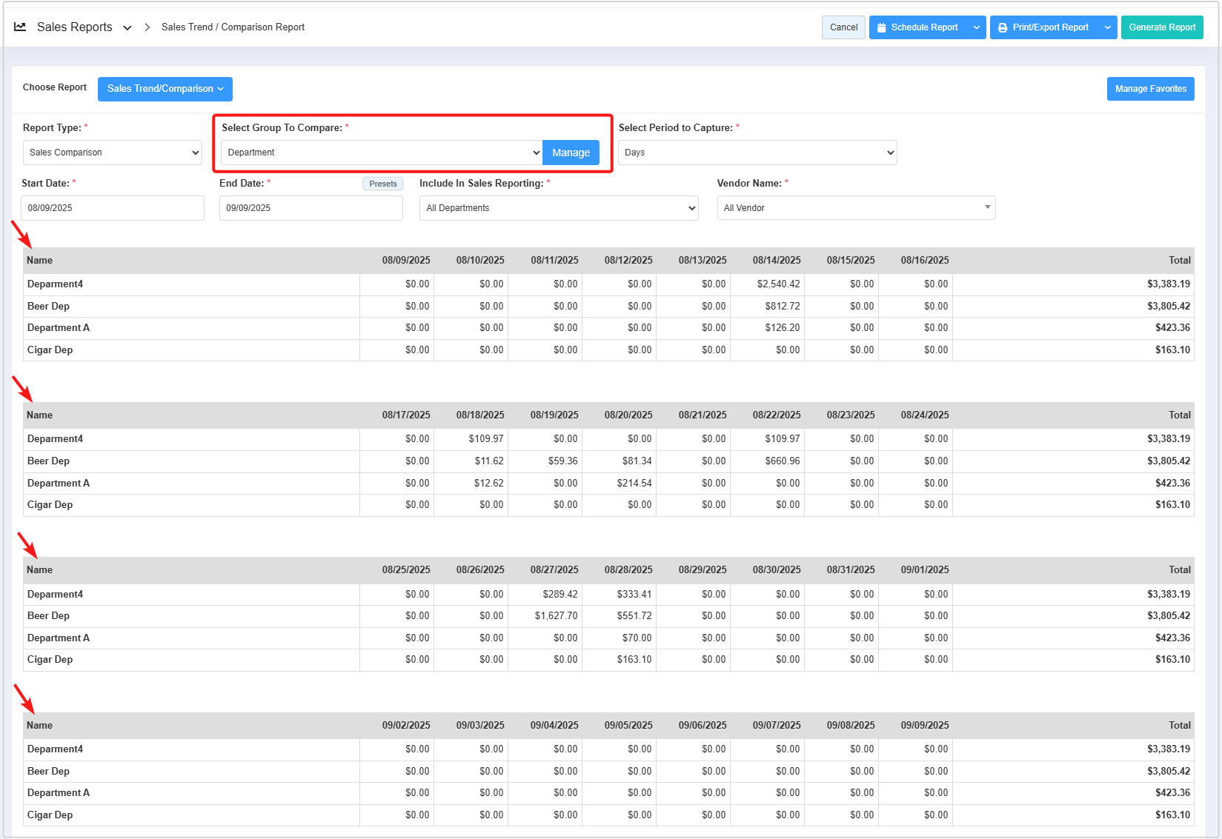Open the Sales Trend/Comparison report chooser
This screenshot has height=839, width=1222.
[165, 89]
